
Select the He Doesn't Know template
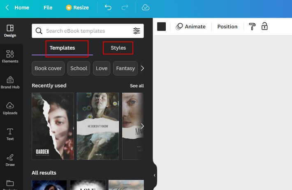(x=98, y=126)
